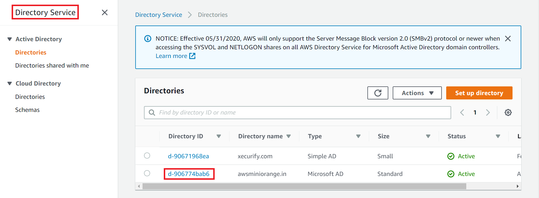Dismiss the SMBv2 notice banner
Image resolution: width=539 pixels, height=198 pixels.
coord(508,39)
